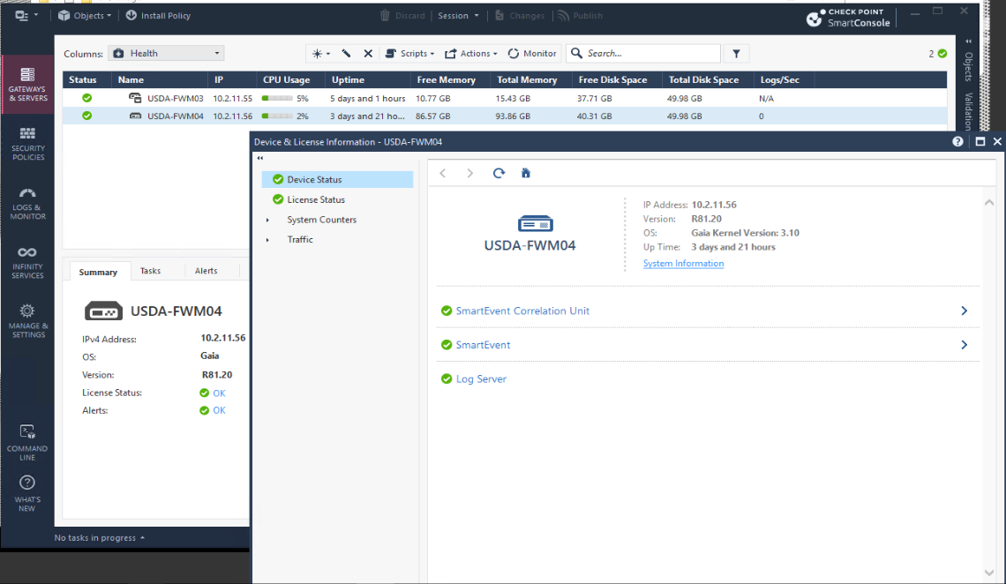Click Install Policy button

click(x=159, y=15)
